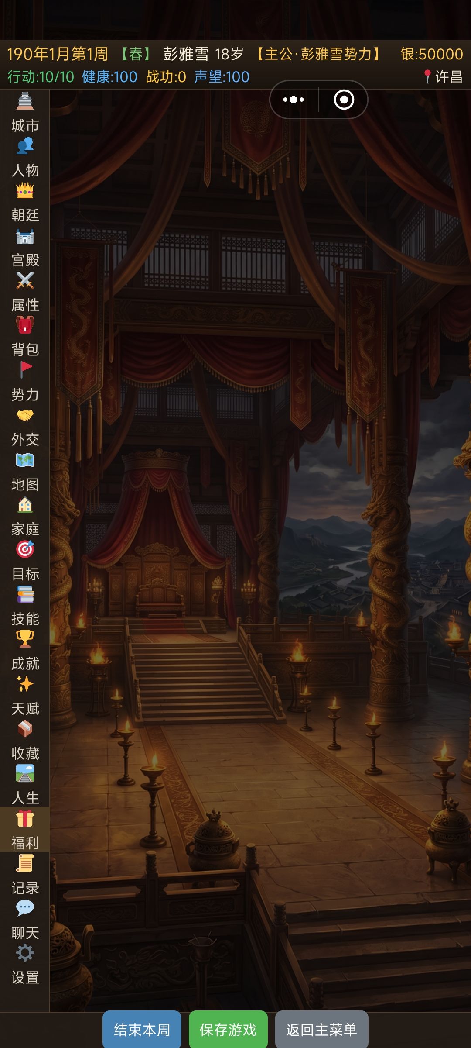Open the mini program three-dot menu

click(294, 100)
